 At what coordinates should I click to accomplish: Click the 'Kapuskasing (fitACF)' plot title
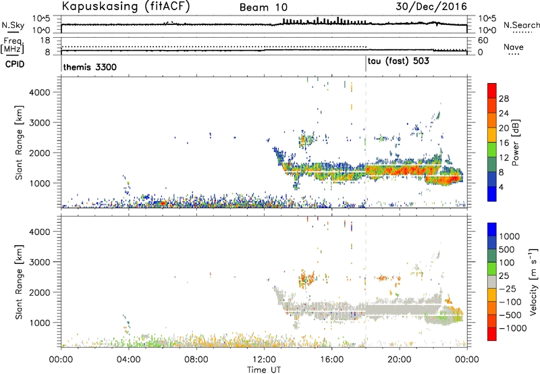[x=126, y=7]
